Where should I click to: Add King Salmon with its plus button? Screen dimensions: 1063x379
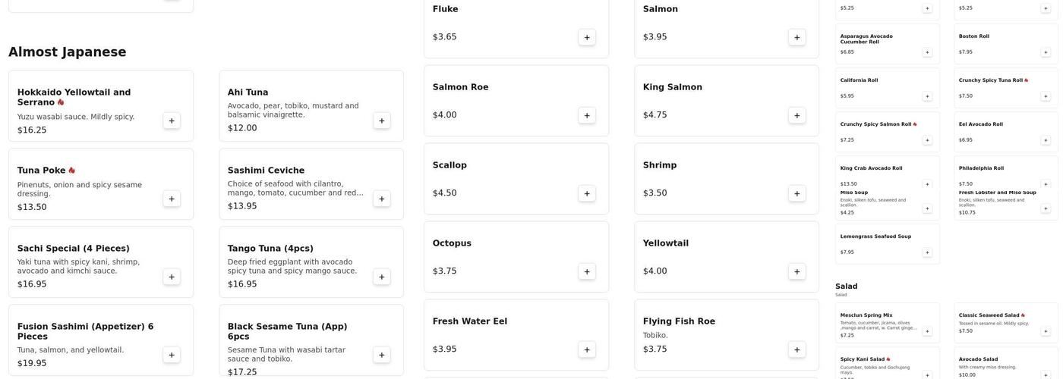pyautogui.click(x=797, y=115)
